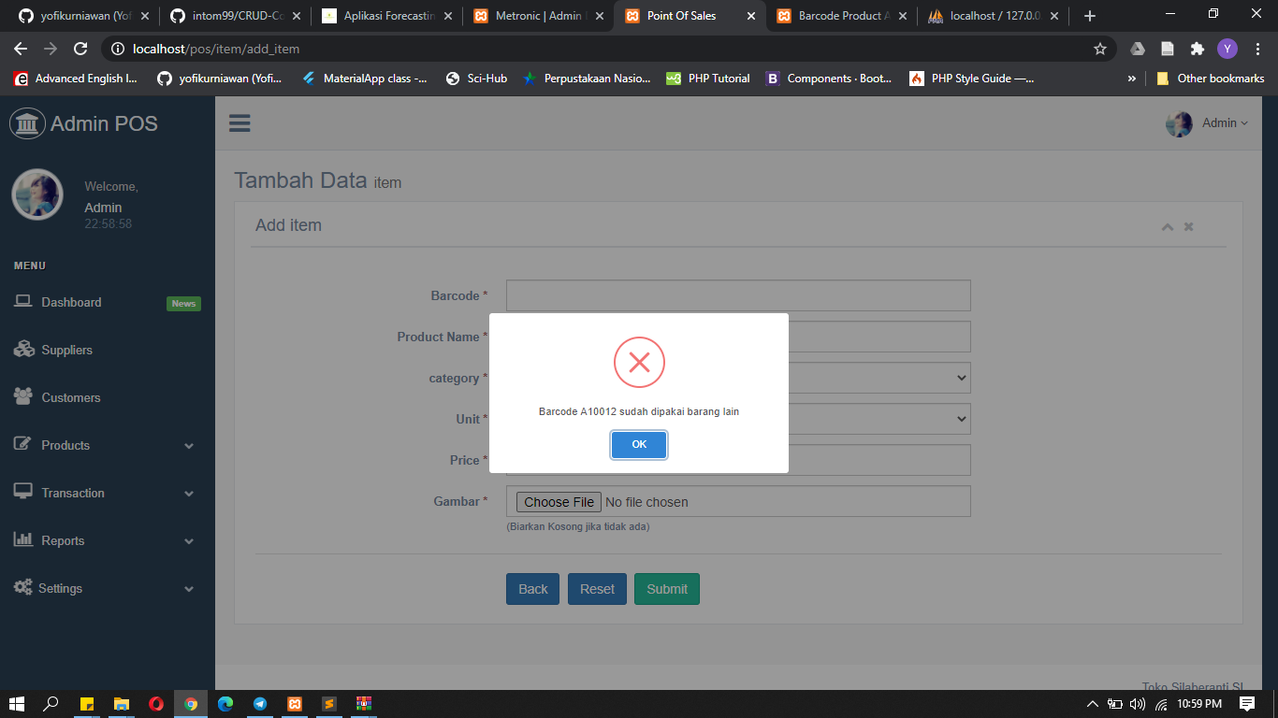Open the Transaction monitor icon

tap(24, 492)
